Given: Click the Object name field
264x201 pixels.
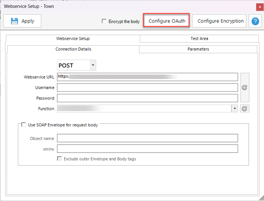Looking at the screenshot, I should (148, 138).
